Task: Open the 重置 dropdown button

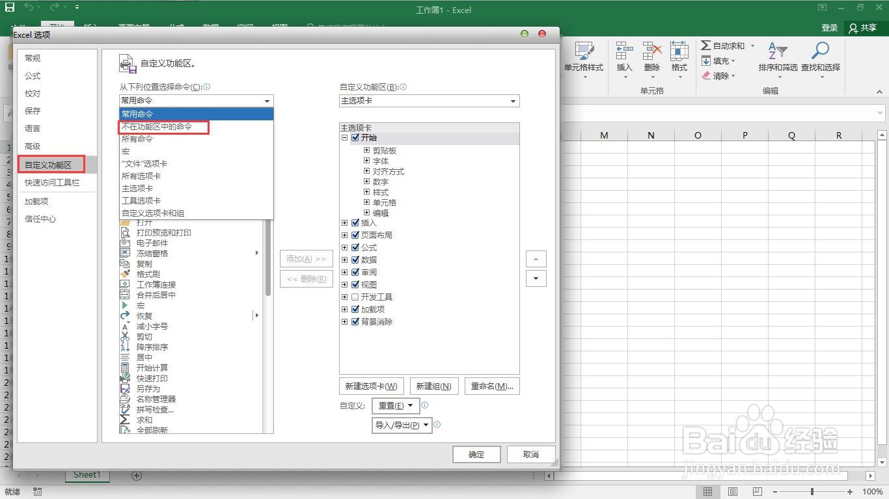Action: [x=395, y=406]
